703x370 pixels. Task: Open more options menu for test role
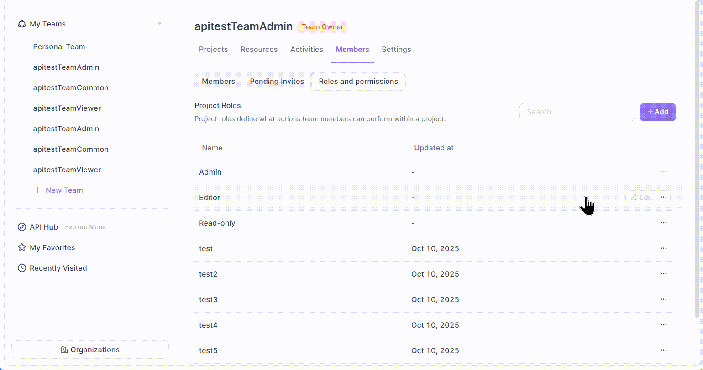[x=663, y=248]
